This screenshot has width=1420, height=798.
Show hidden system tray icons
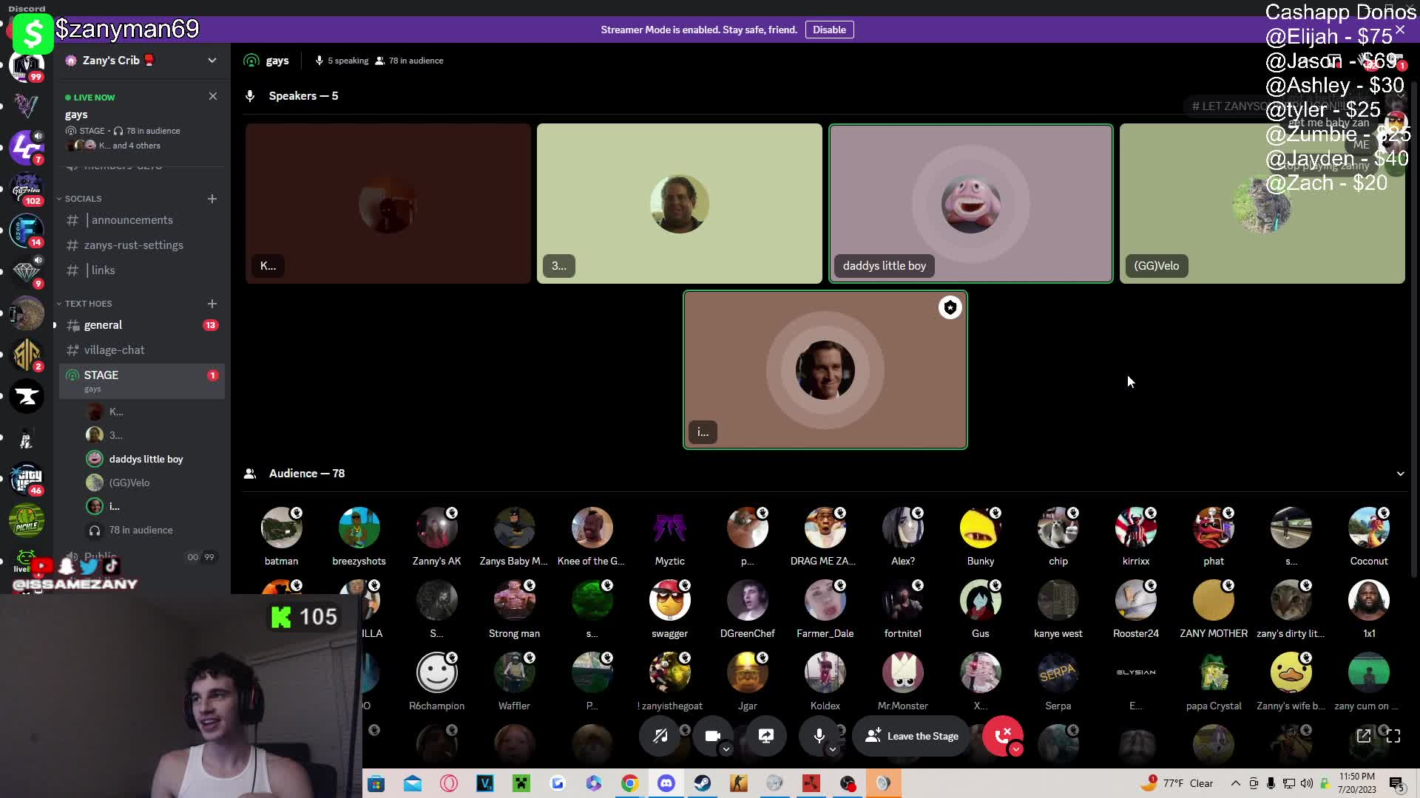click(1235, 783)
